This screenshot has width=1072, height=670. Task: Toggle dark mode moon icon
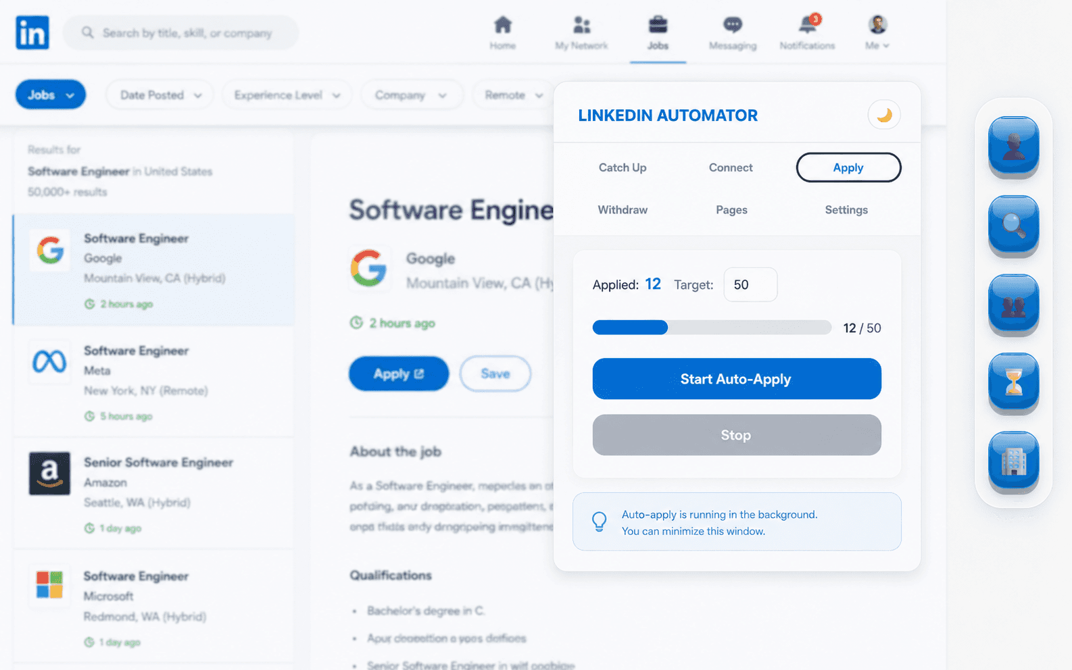click(884, 115)
